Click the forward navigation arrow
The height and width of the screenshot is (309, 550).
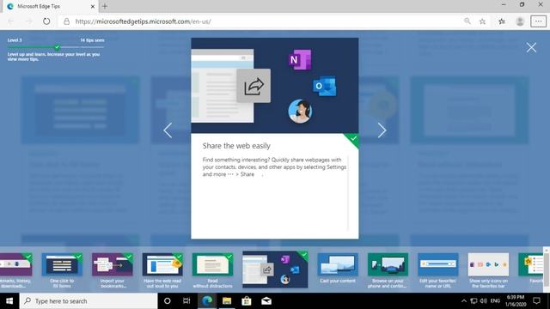tap(28, 21)
